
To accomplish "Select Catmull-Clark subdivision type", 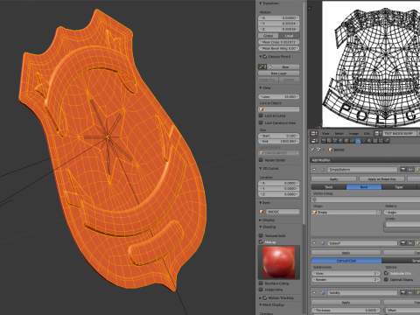I will pos(346,261).
